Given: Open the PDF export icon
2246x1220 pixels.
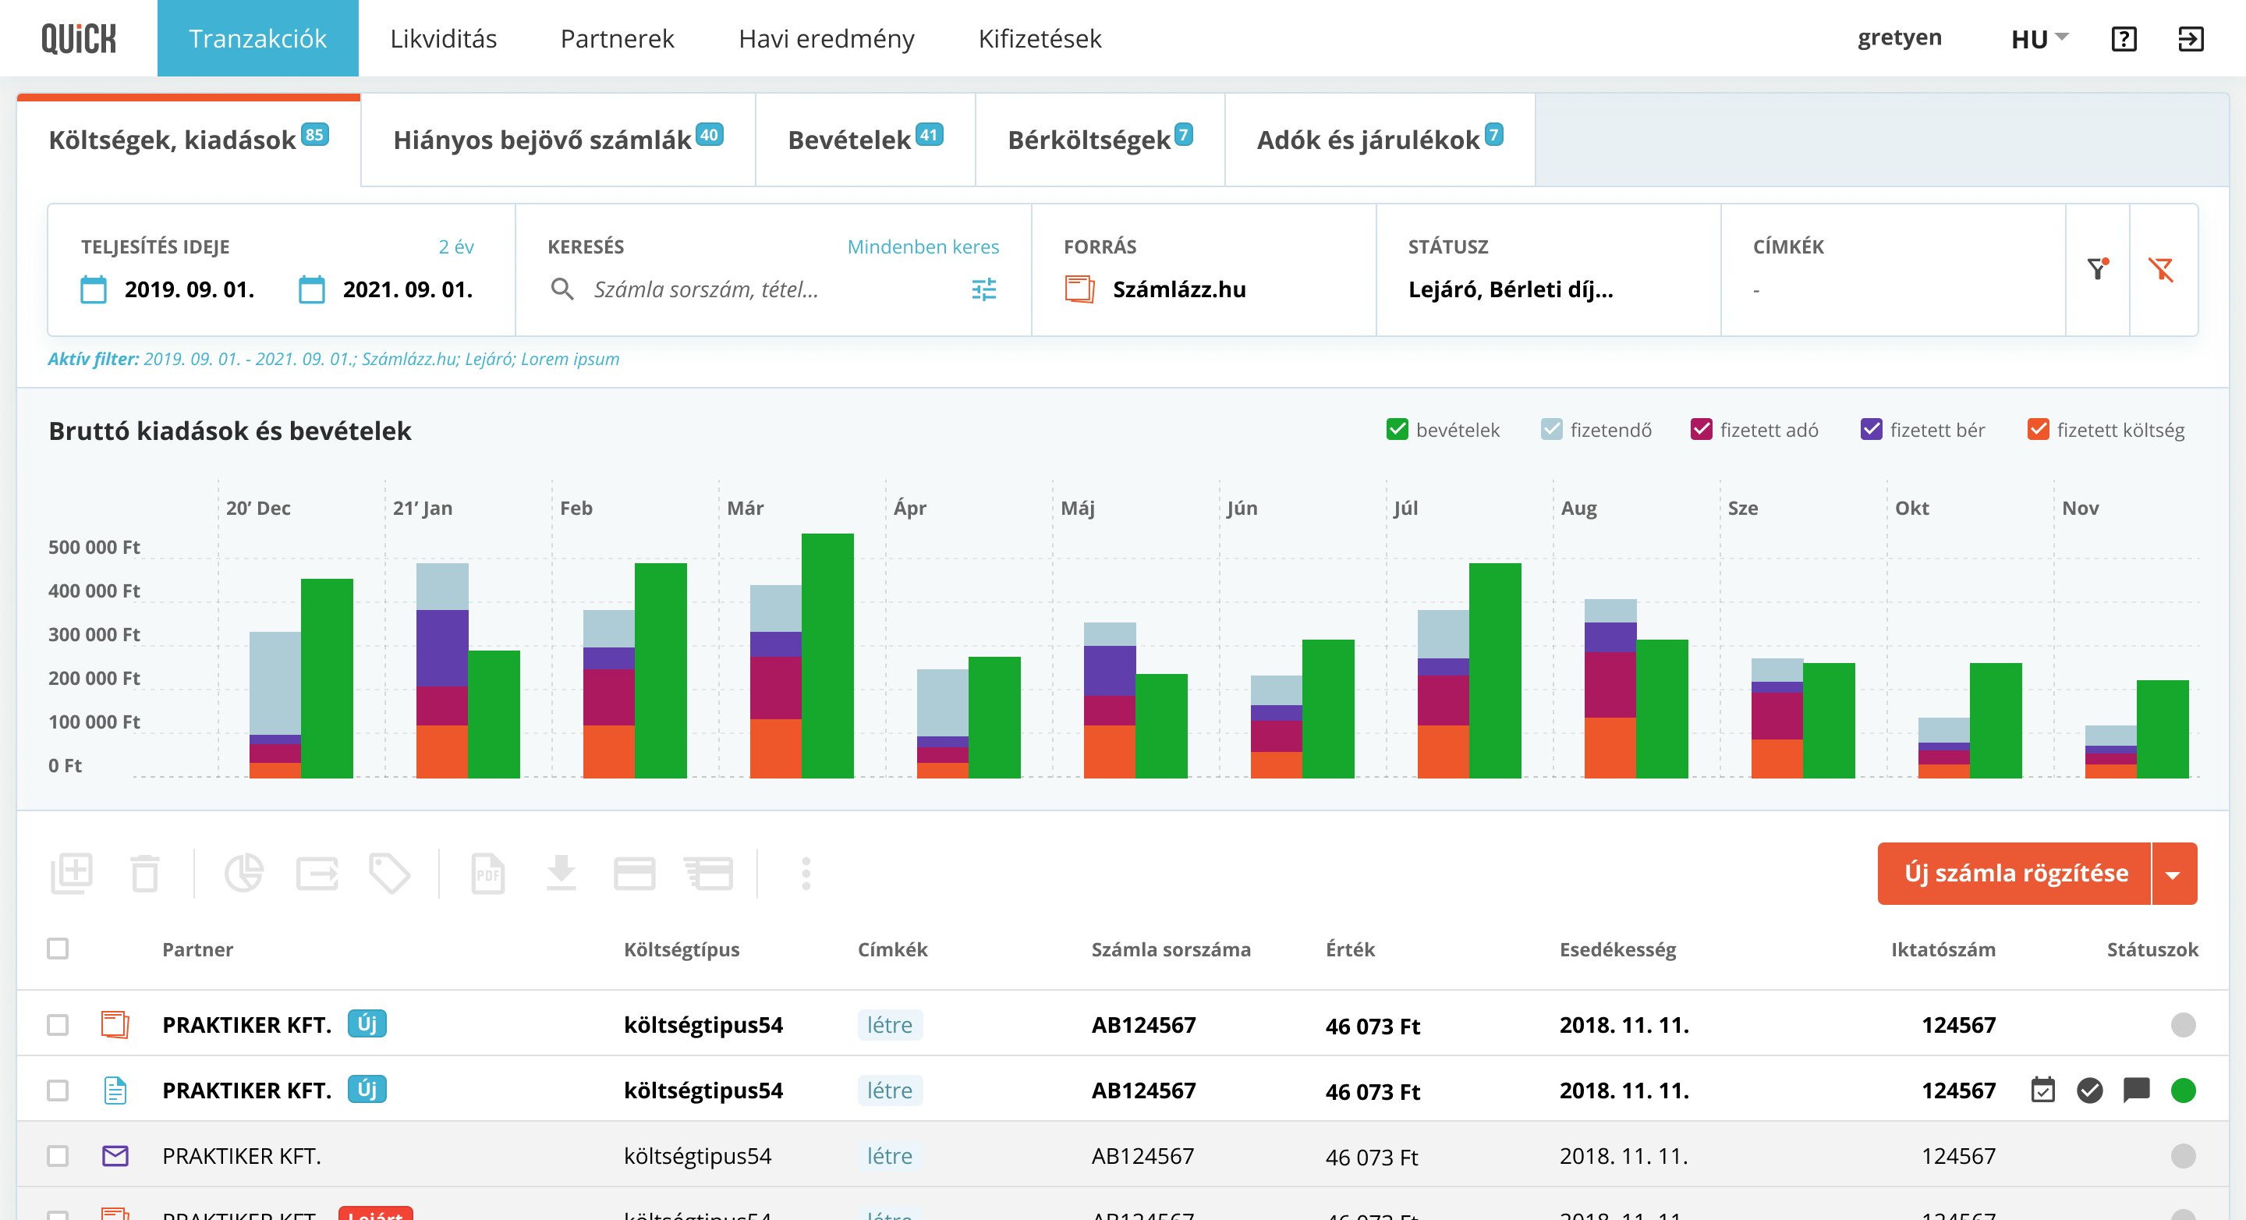Looking at the screenshot, I should pyautogui.click(x=488, y=873).
